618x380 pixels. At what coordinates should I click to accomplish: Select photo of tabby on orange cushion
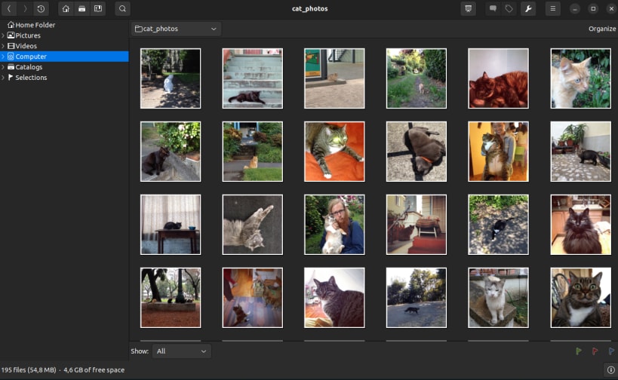tap(334, 152)
